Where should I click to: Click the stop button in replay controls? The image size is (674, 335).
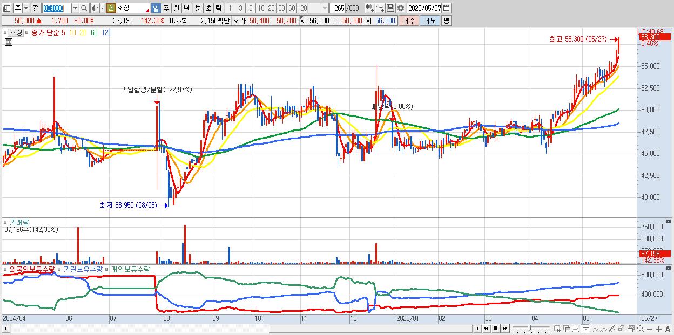click(x=495, y=329)
